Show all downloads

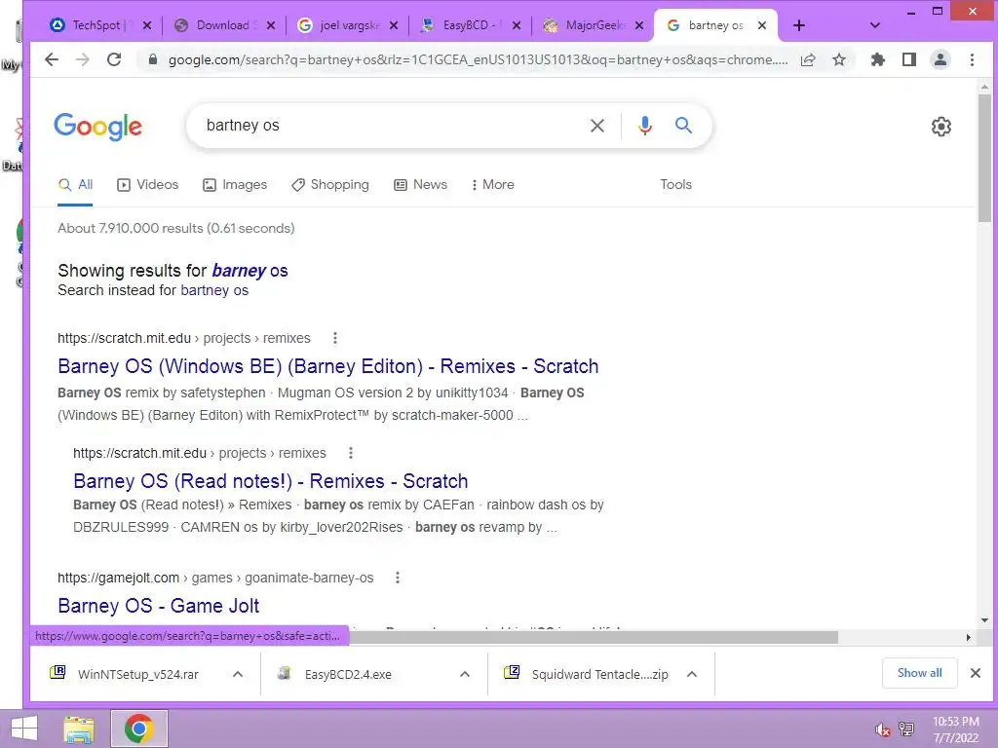(x=920, y=673)
